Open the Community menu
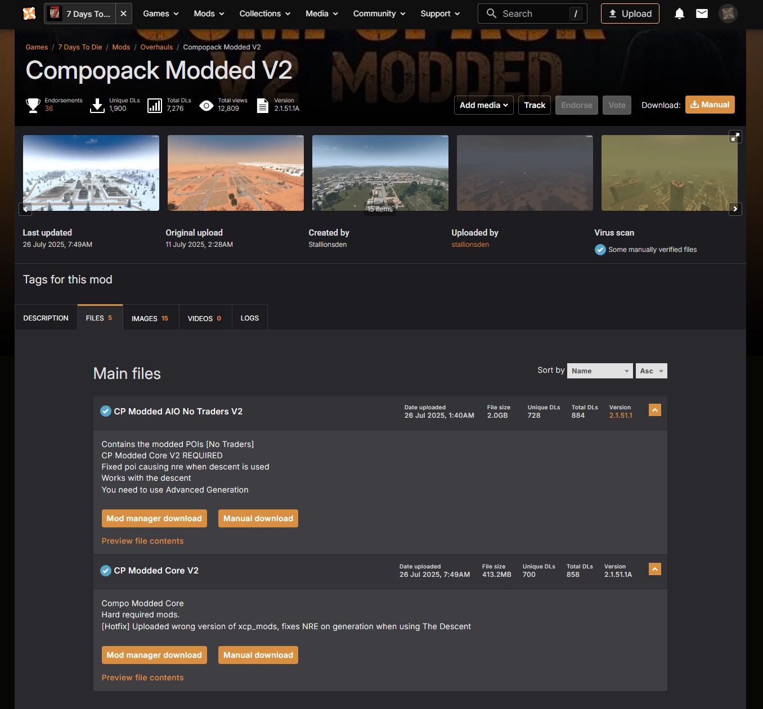 click(379, 13)
